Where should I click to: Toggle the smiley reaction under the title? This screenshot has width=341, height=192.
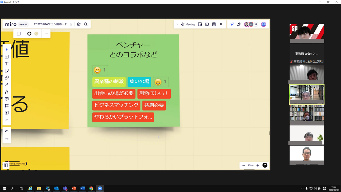tap(100, 70)
